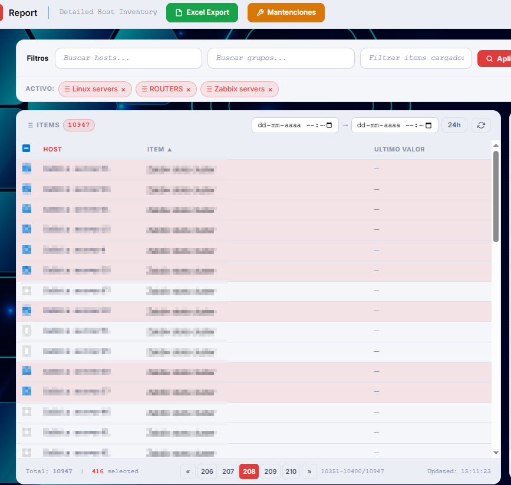Sort by the HOST column header
The width and height of the screenshot is (511, 485).
tap(52, 149)
